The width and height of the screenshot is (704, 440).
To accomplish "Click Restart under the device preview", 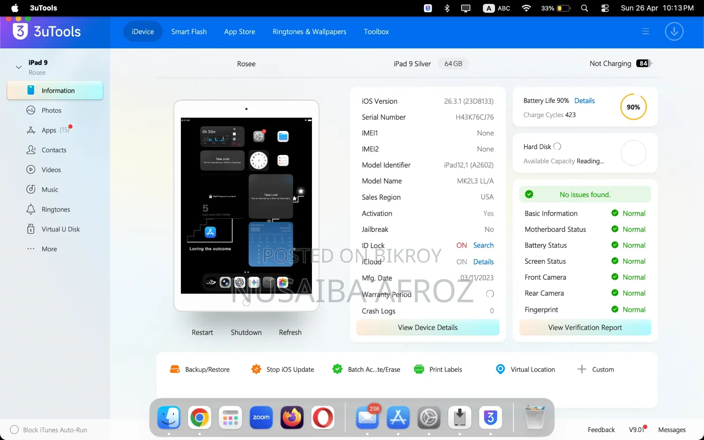I will point(202,333).
